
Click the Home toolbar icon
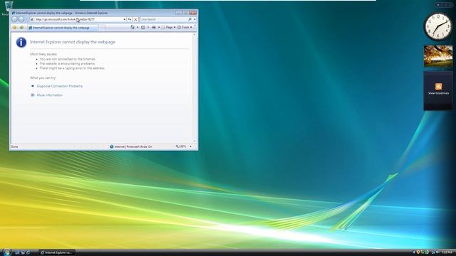(x=133, y=27)
